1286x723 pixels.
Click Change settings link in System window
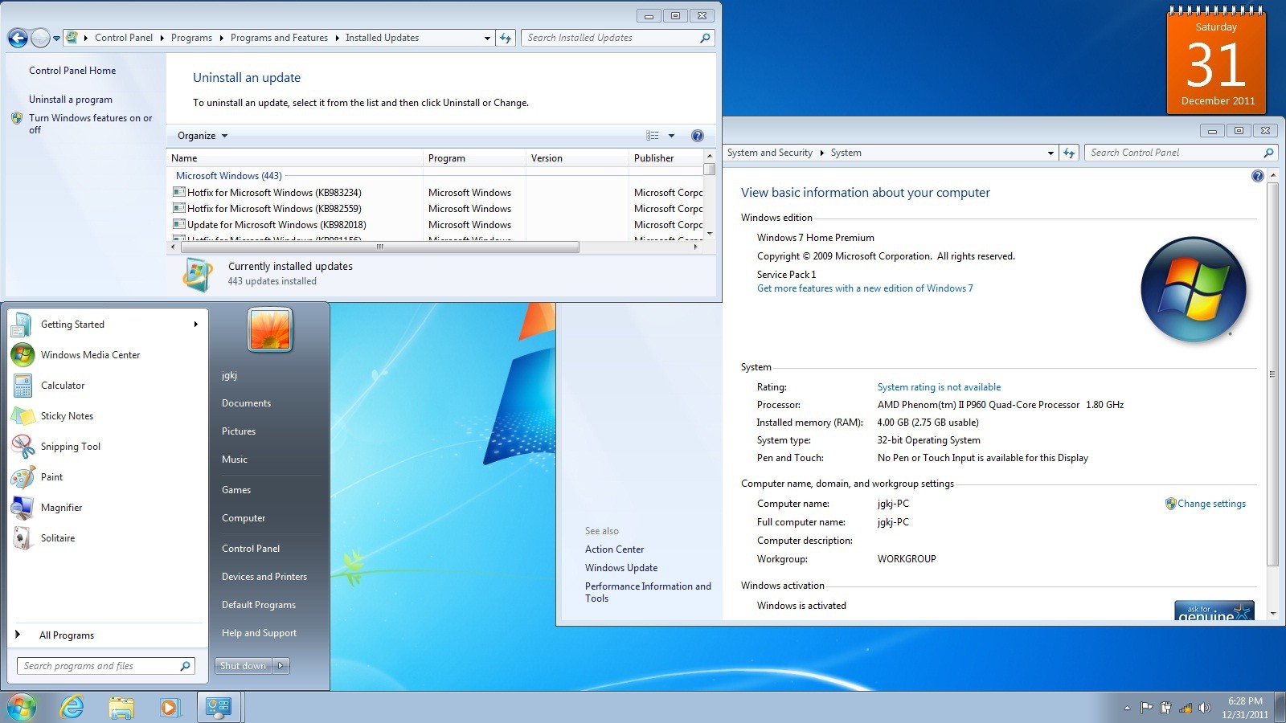pyautogui.click(x=1211, y=504)
